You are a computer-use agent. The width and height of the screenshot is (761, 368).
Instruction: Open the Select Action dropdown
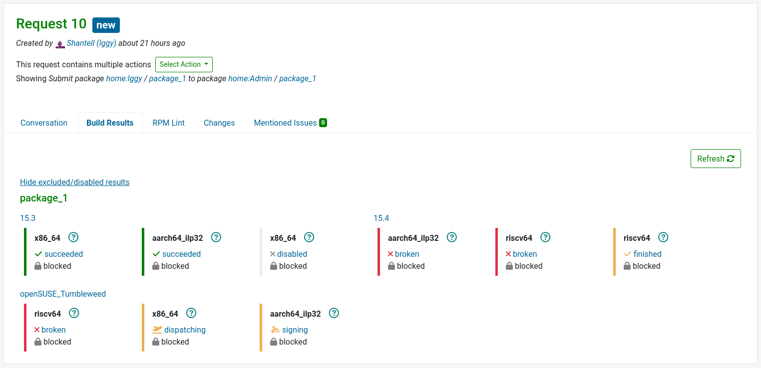184,64
